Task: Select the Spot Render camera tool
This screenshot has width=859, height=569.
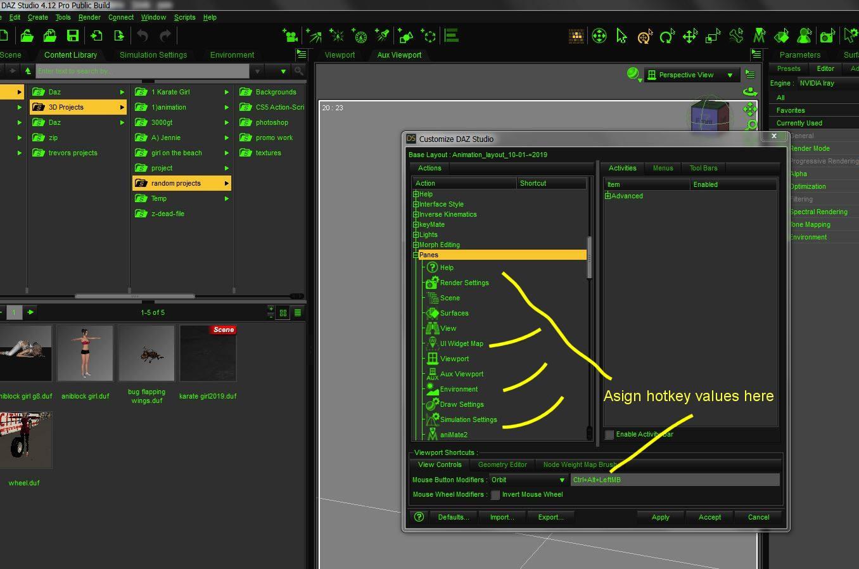Action: point(827,37)
